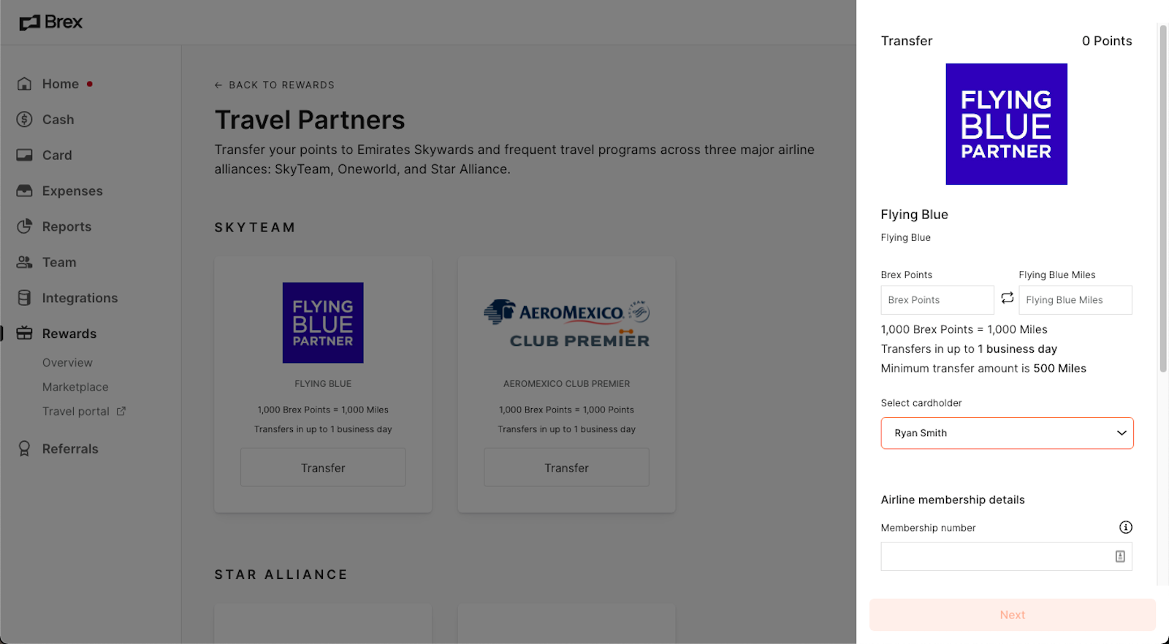Click Aeromexico Club Premier logo
The height and width of the screenshot is (644, 1169).
(566, 323)
